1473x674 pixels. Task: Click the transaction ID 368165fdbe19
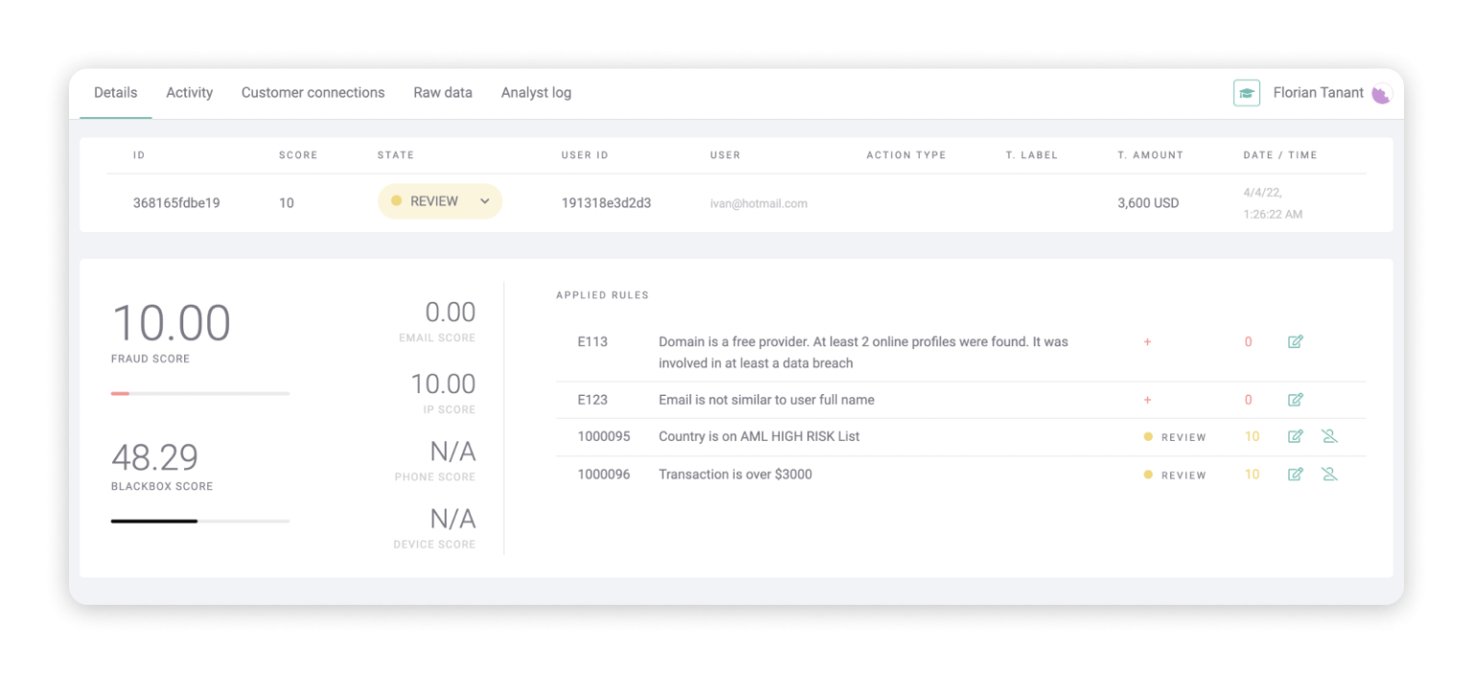[x=176, y=203]
